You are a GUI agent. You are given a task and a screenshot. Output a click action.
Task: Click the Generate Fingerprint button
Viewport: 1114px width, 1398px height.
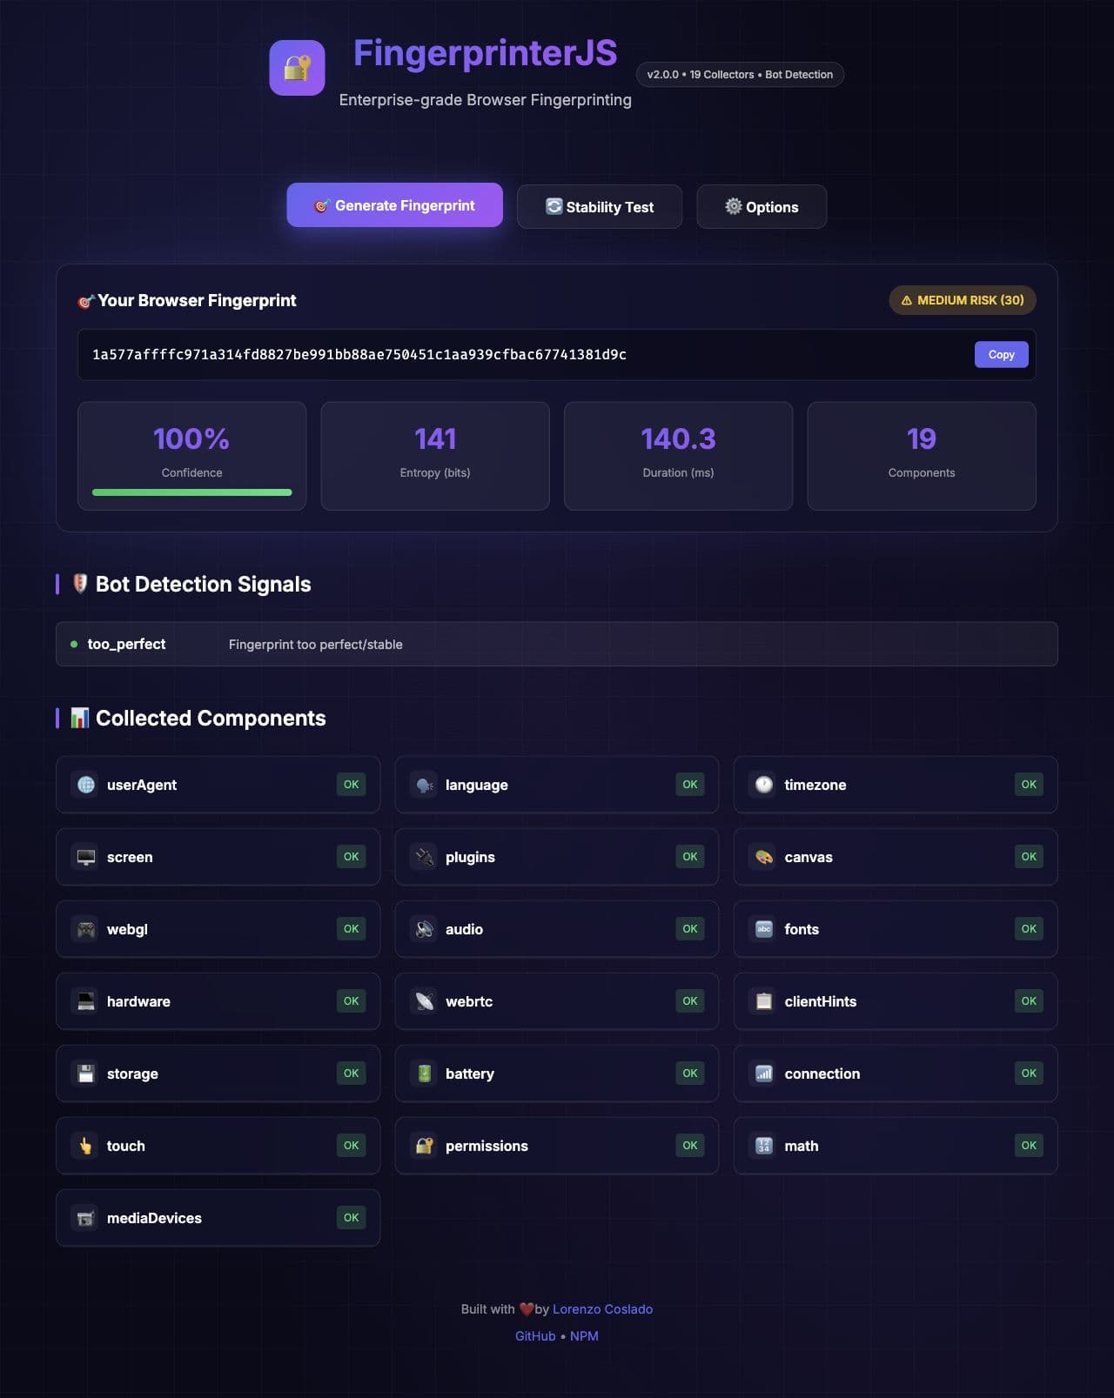click(395, 205)
